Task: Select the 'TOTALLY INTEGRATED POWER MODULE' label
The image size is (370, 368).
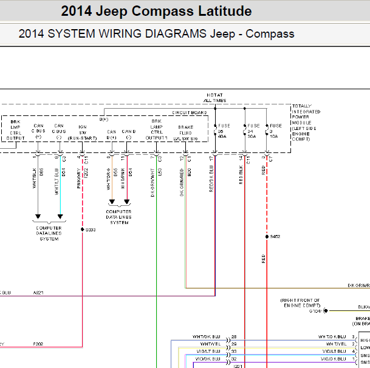Action: [x=306, y=123]
